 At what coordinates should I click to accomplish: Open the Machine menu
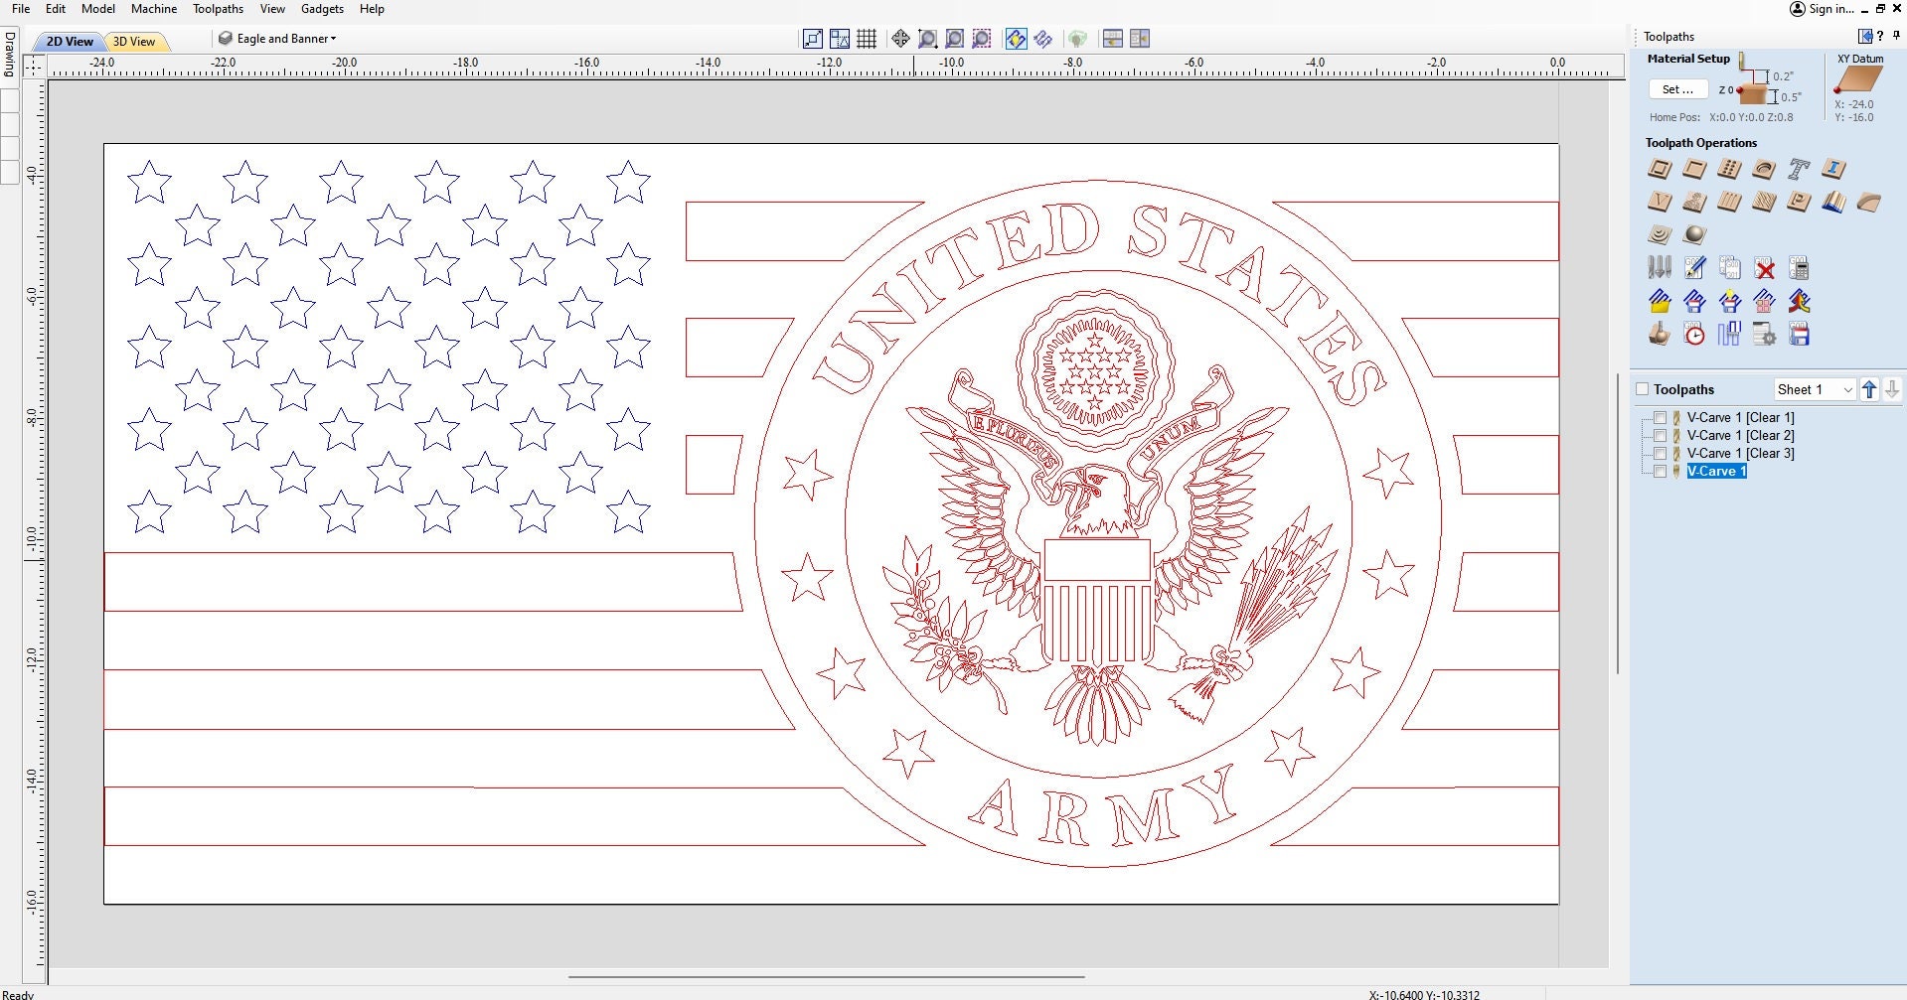pos(153,9)
